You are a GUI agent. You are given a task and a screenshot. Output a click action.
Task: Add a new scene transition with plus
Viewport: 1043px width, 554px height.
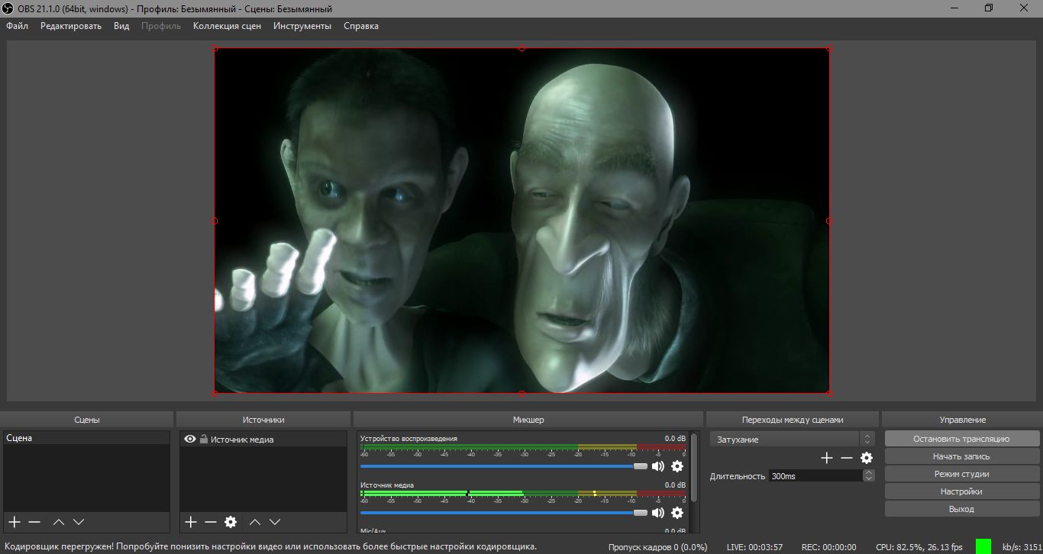[826, 458]
